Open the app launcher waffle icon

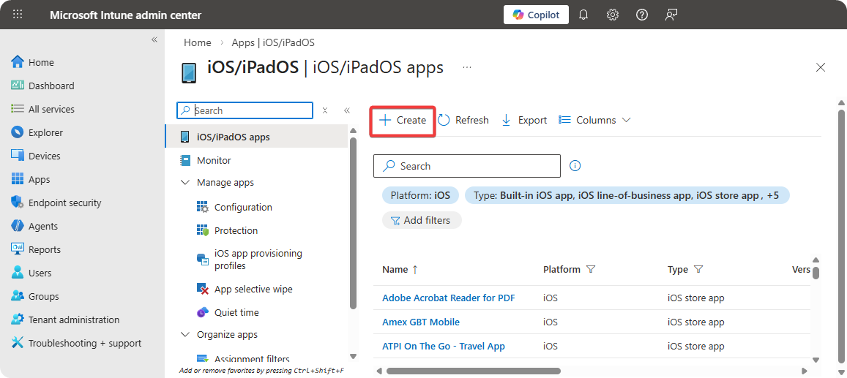pyautogui.click(x=18, y=15)
